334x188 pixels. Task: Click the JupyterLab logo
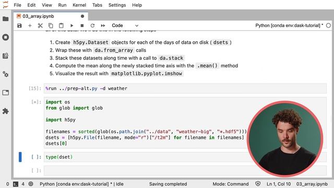(x=6, y=5)
